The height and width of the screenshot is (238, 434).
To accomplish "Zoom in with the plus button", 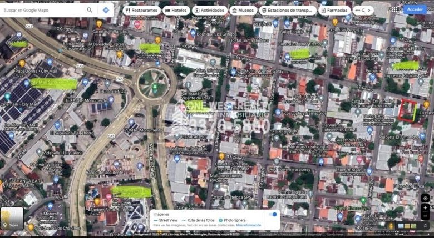I will [x=425, y=207].
